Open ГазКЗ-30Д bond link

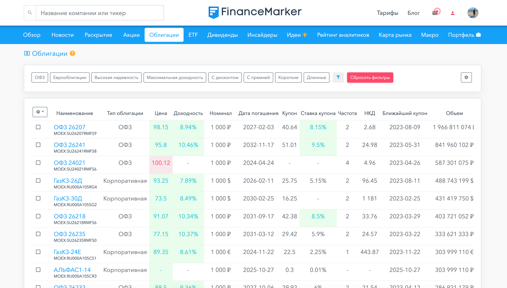tap(68, 198)
